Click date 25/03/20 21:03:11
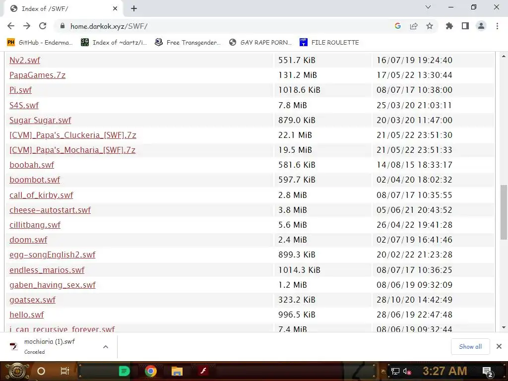The height and width of the screenshot is (381, 508). tap(414, 105)
